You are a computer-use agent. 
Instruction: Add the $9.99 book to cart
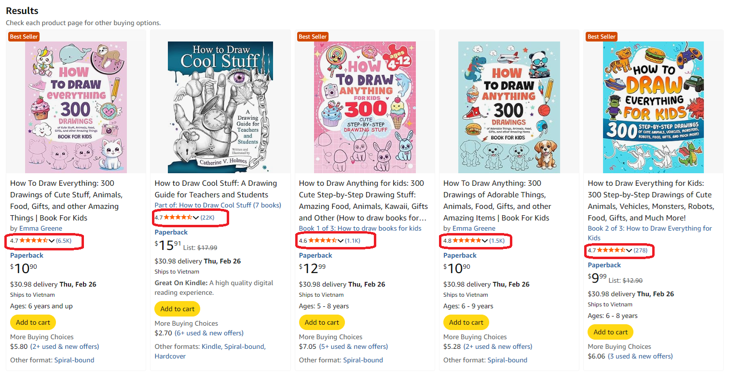pyautogui.click(x=610, y=332)
